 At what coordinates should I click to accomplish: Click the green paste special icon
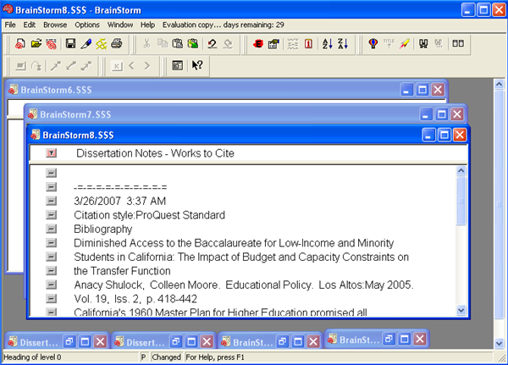(193, 43)
